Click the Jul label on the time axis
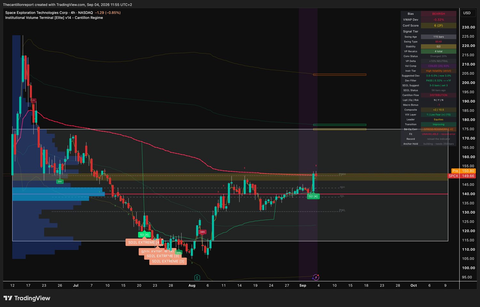 pos(76,286)
